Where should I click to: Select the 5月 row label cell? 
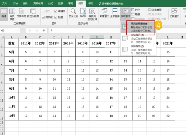pyautogui.click(x=12, y=52)
